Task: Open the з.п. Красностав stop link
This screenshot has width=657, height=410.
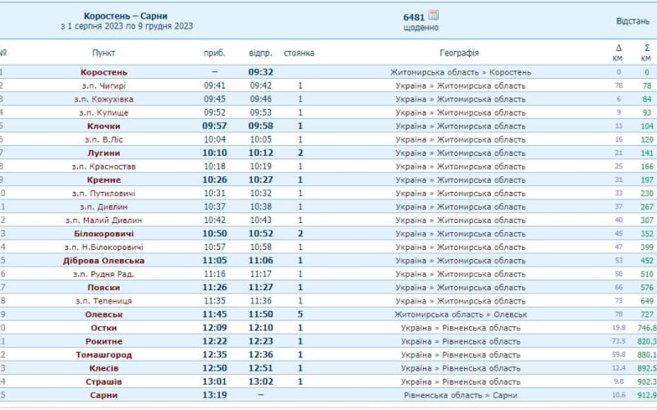Action: (103, 166)
